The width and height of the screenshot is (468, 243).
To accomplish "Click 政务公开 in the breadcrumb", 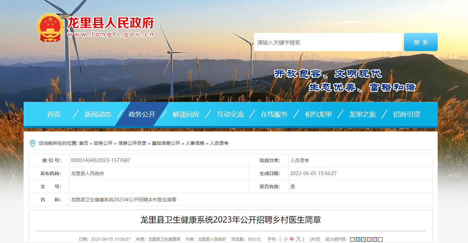I will coord(103,143).
